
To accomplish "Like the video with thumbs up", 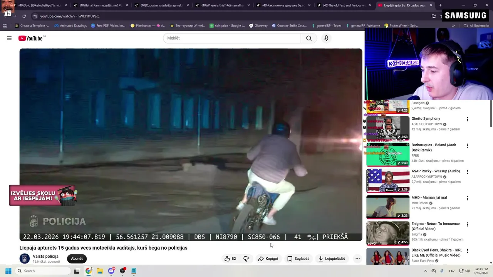I will click(x=230, y=259).
